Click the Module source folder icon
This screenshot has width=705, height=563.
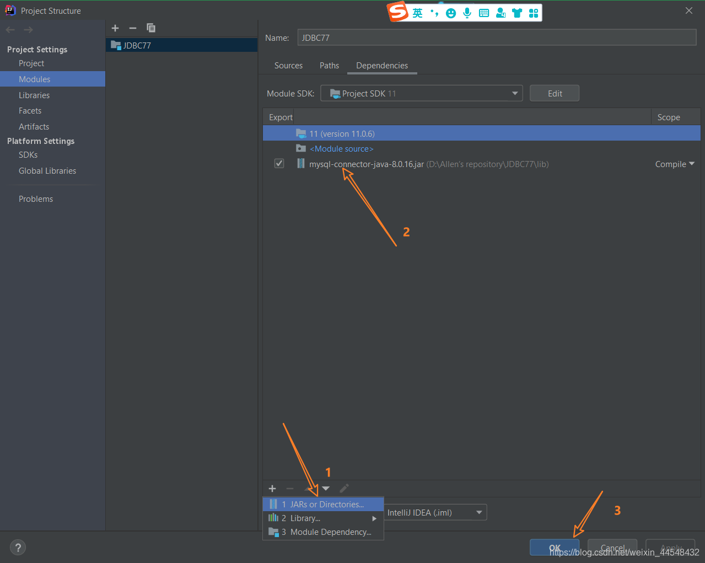(x=301, y=148)
